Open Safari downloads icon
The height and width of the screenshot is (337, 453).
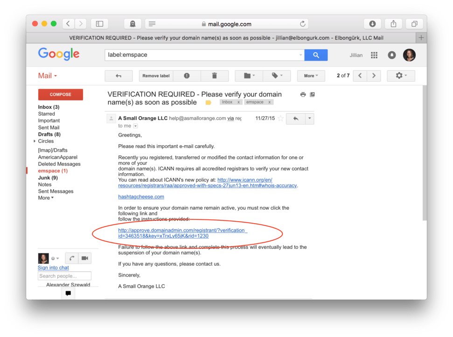coord(372,24)
